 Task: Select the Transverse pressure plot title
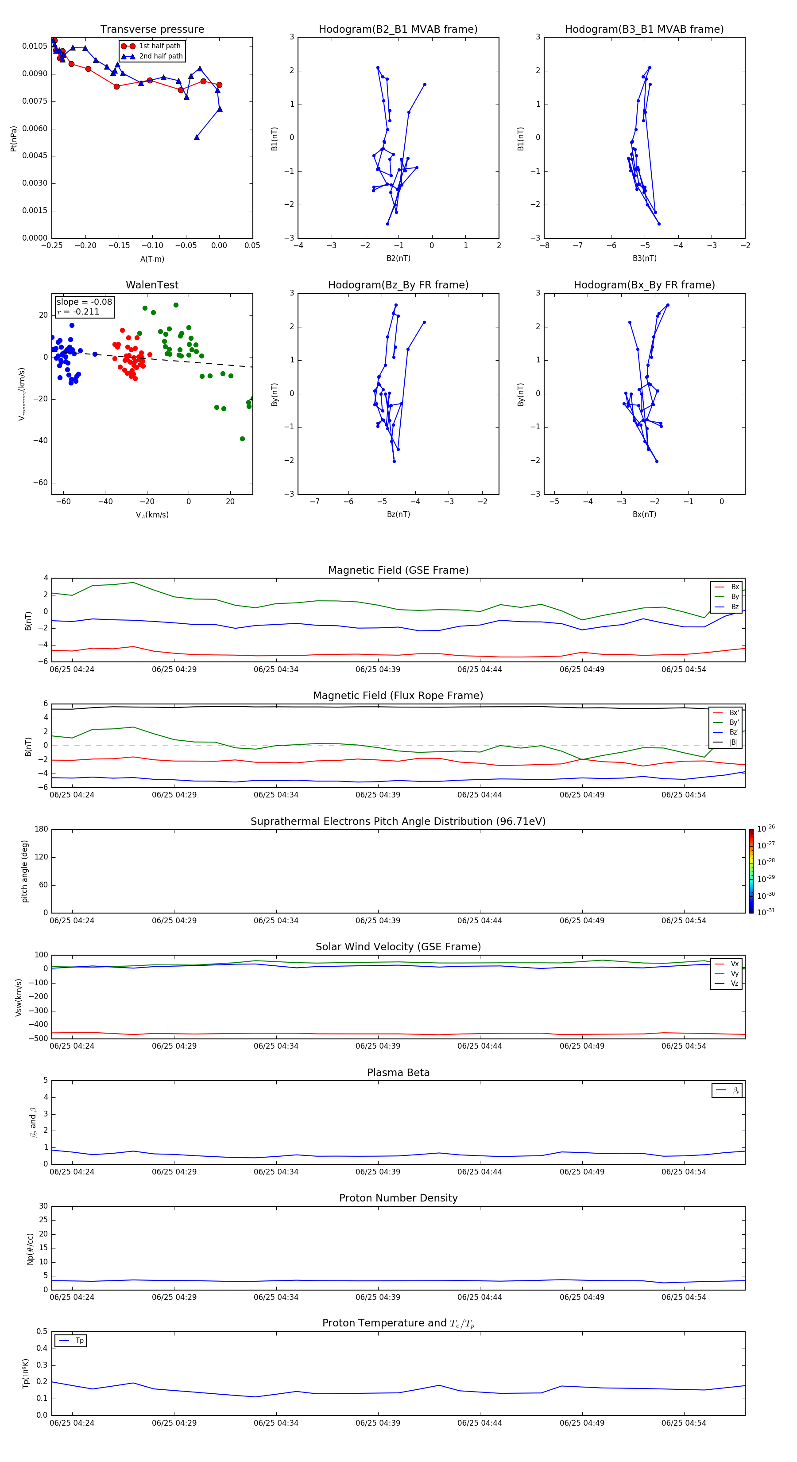pos(152,30)
